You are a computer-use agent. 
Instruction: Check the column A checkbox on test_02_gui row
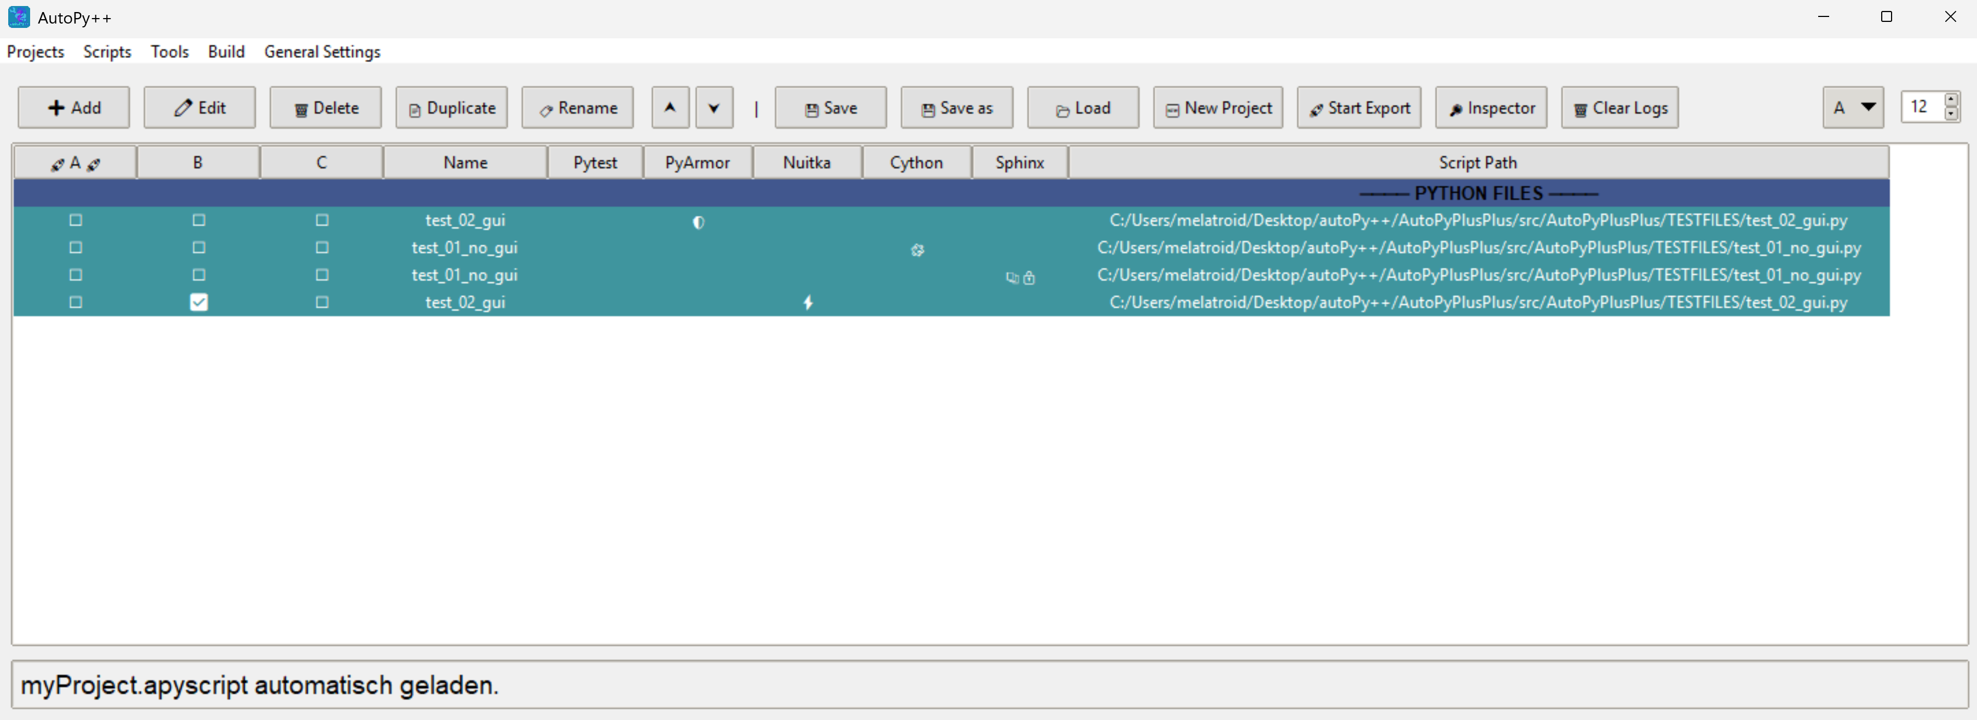75,220
